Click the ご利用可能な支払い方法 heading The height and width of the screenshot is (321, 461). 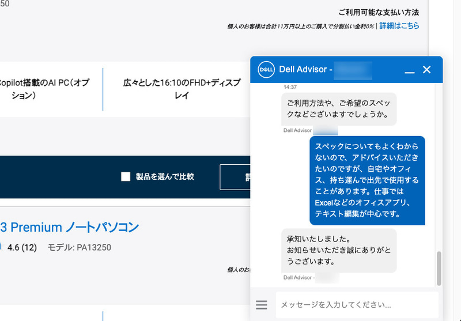point(379,12)
